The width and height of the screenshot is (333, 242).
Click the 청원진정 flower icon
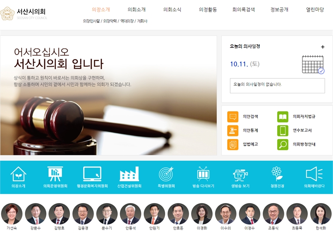coord(277,174)
